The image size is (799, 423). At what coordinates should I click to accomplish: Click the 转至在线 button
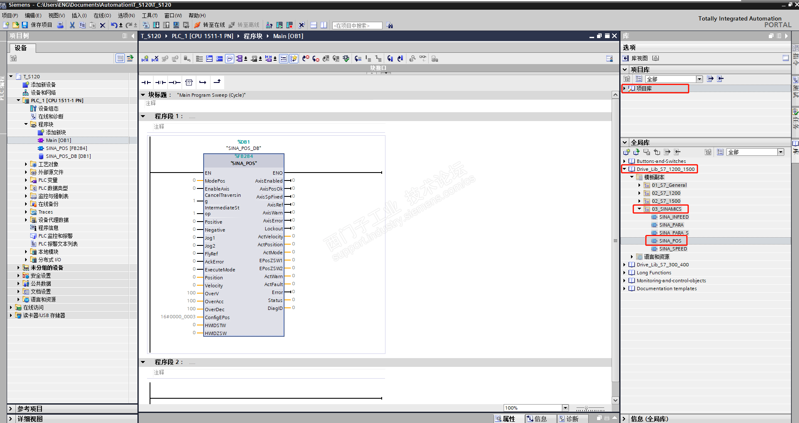point(209,25)
